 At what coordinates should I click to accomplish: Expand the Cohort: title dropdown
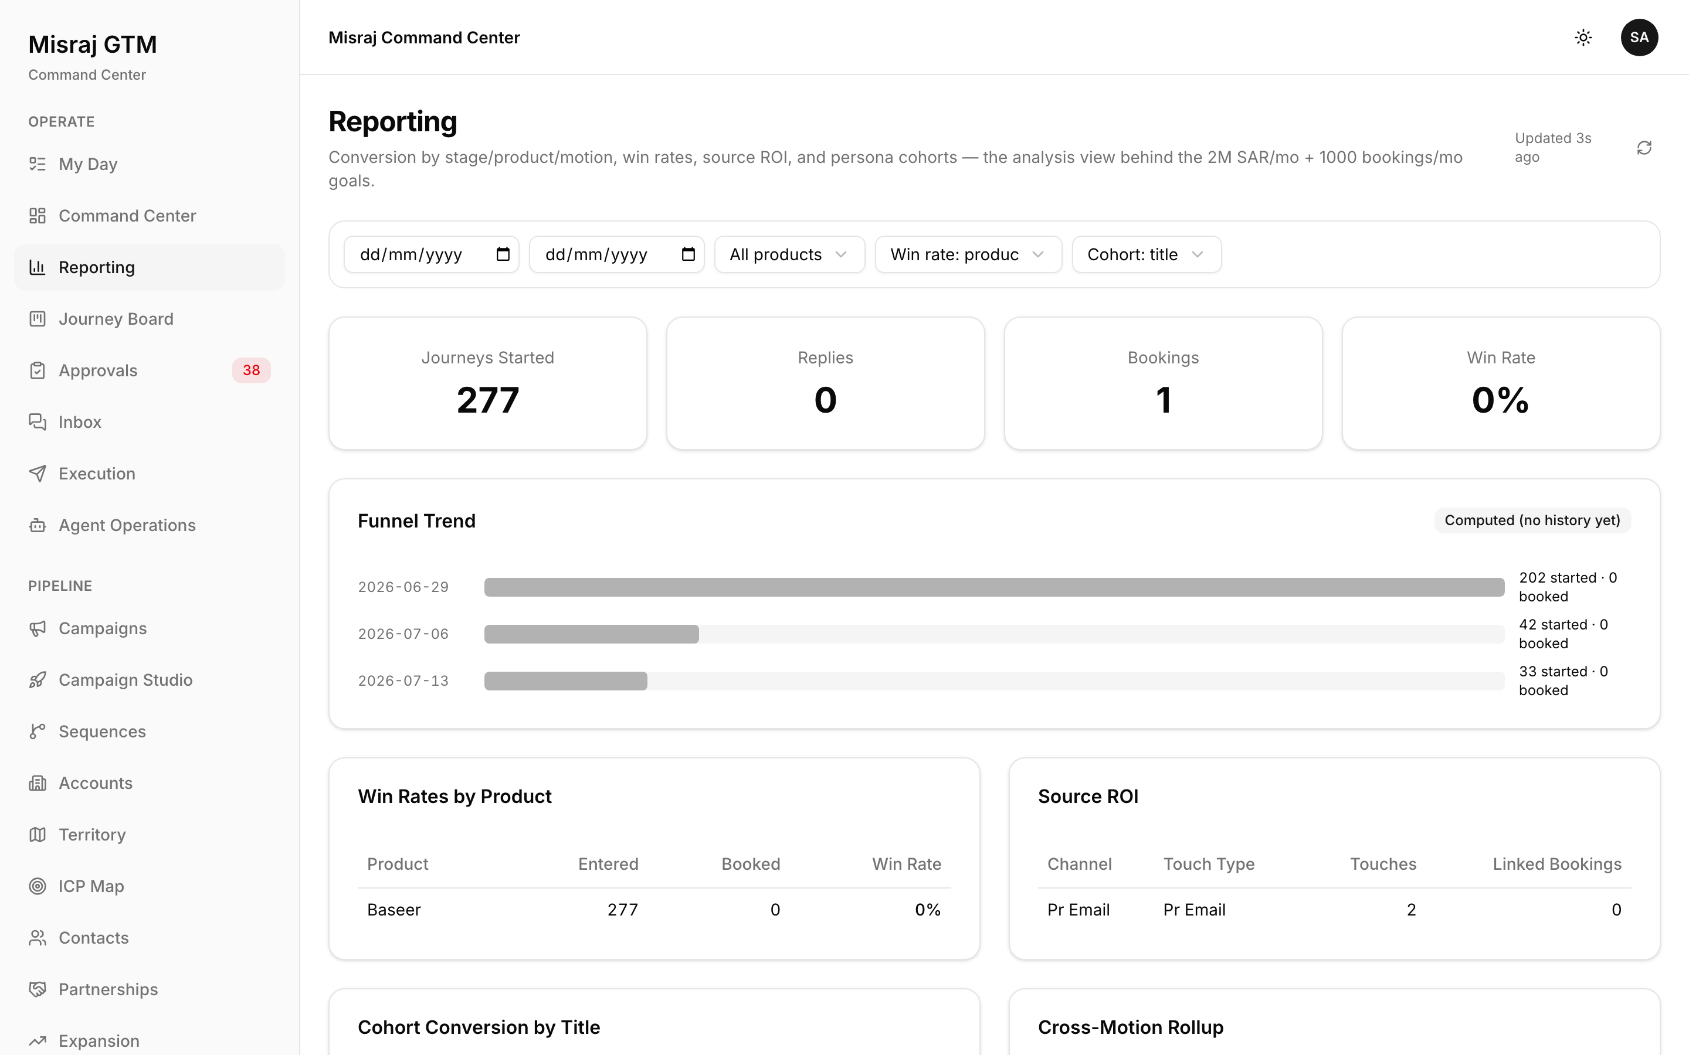pyautogui.click(x=1146, y=255)
